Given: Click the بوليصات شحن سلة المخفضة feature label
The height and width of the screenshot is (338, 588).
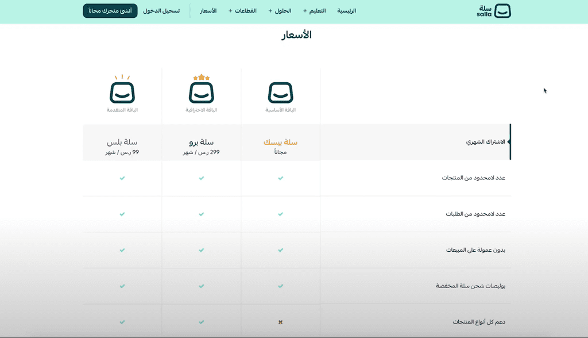Looking at the screenshot, I should [x=471, y=286].
